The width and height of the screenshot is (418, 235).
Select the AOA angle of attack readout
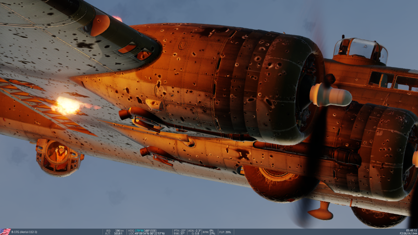pyautogui.click(x=194, y=230)
